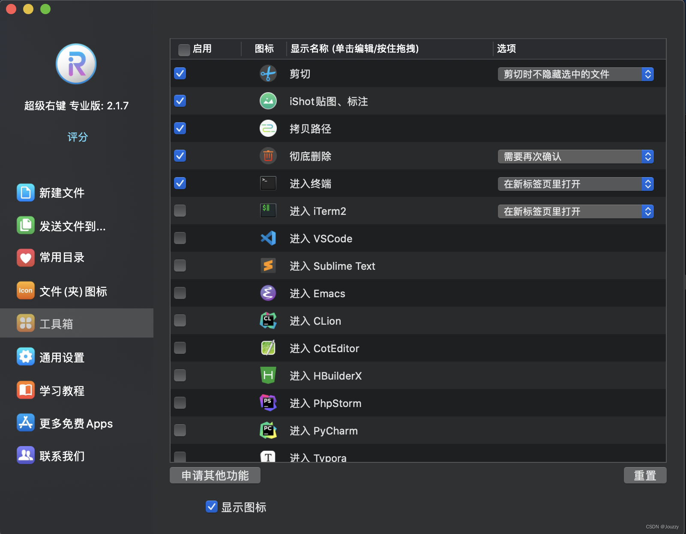Click the 通用设置 gear icon
The image size is (686, 534).
[x=26, y=356]
